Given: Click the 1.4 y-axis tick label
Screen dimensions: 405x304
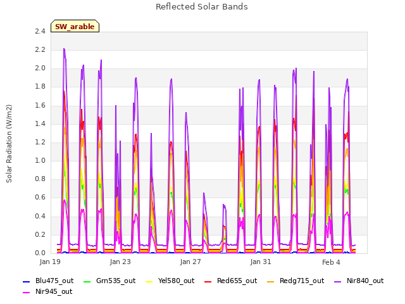Looking at the screenshot, I should click(40, 123).
